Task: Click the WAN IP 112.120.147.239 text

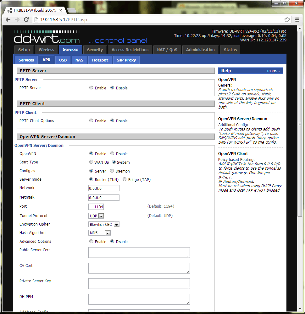Action: coord(263,40)
